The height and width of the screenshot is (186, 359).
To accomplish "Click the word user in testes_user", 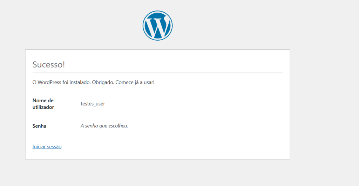I will 100,104.
